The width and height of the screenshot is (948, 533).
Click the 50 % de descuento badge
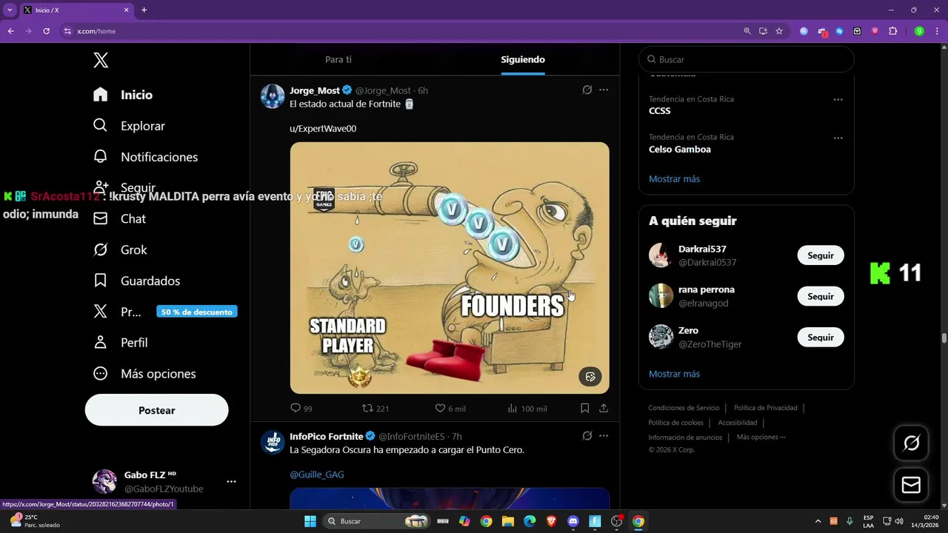point(197,312)
